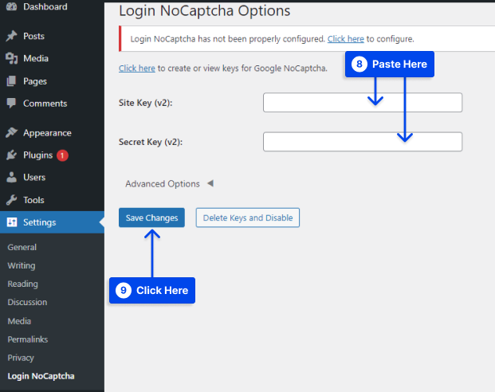
Task: Click the Plugins plug icon
Action: (12, 155)
